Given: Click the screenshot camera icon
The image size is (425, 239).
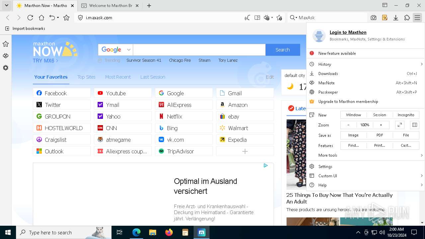Looking at the screenshot, I should coord(374,18).
